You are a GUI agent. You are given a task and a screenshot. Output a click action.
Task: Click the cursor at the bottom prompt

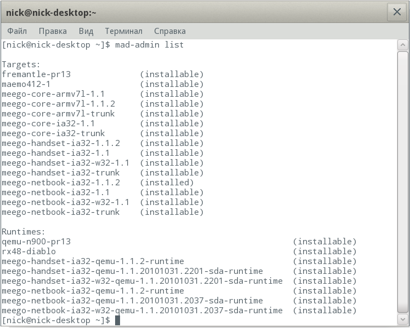click(117, 320)
